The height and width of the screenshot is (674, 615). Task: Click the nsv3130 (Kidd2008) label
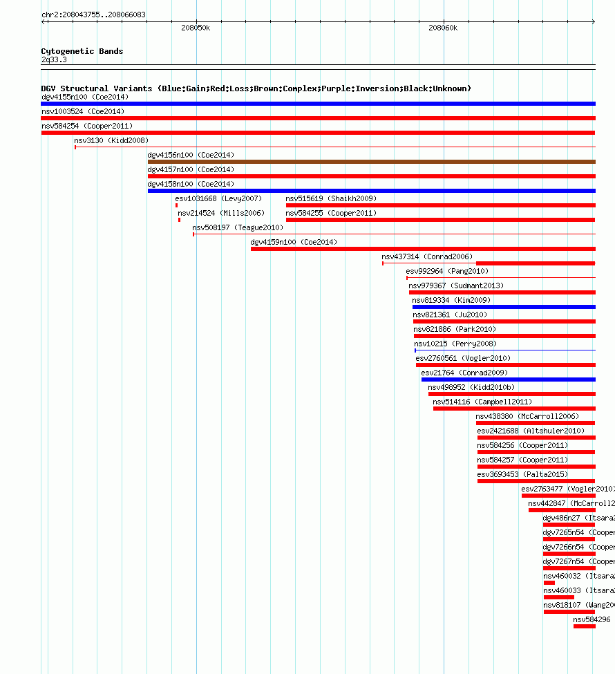coord(111,140)
